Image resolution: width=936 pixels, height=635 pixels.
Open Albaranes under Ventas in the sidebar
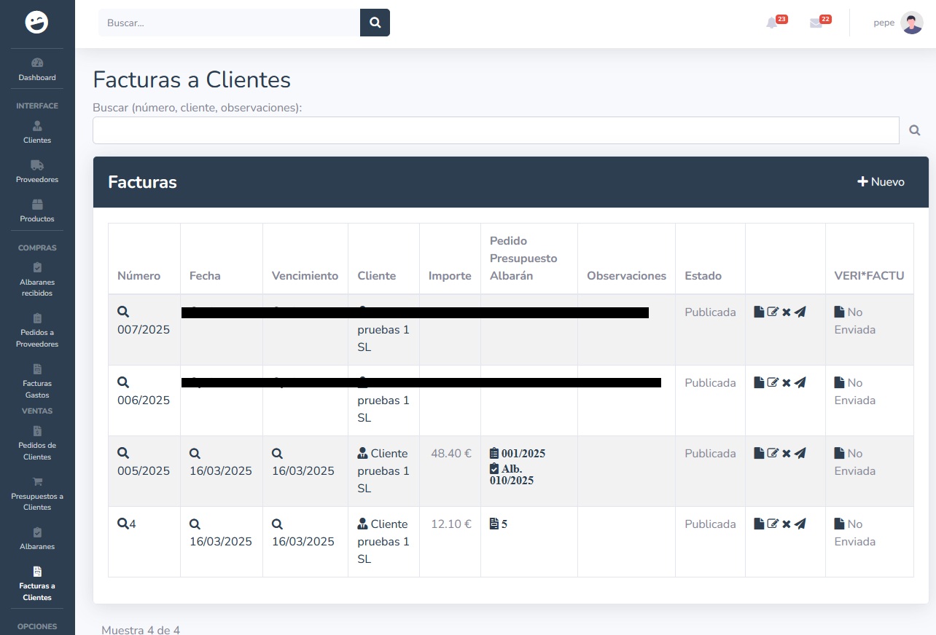[37, 538]
